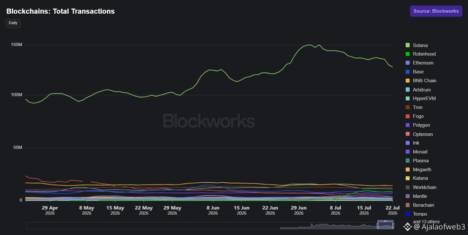
Task: Toggle the Plasma legend entry
Action: [417, 161]
